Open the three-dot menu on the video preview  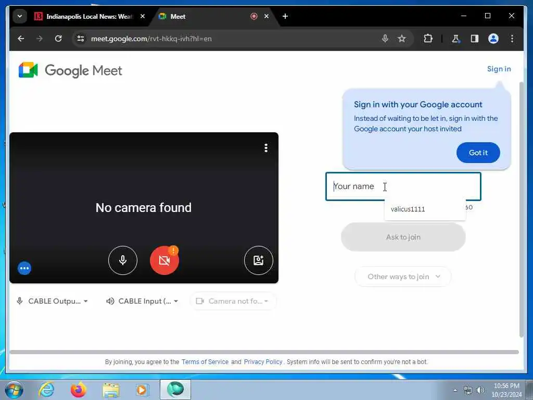click(266, 148)
